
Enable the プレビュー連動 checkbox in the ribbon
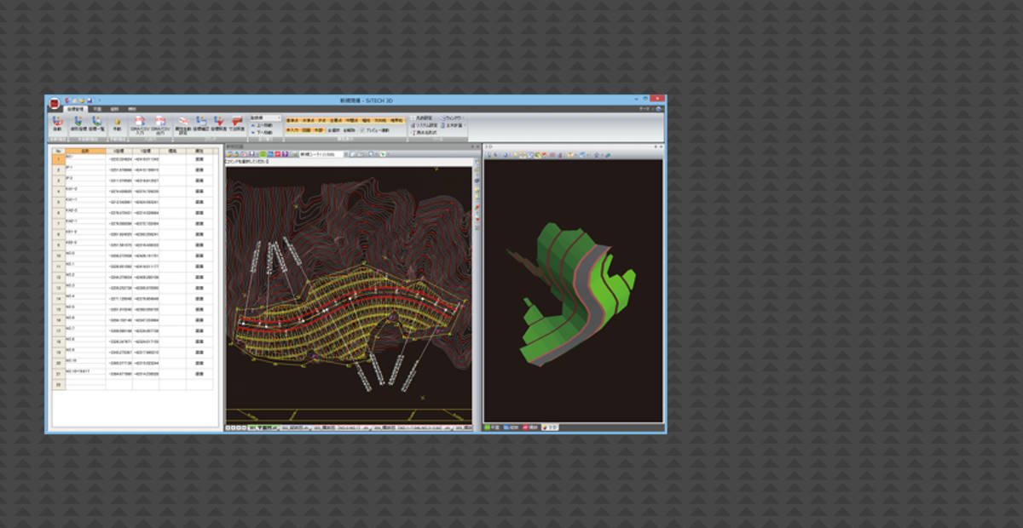[362, 129]
